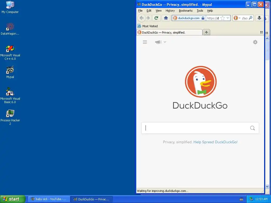Open the View menu
The height and width of the screenshot is (203, 271).
(159, 11)
